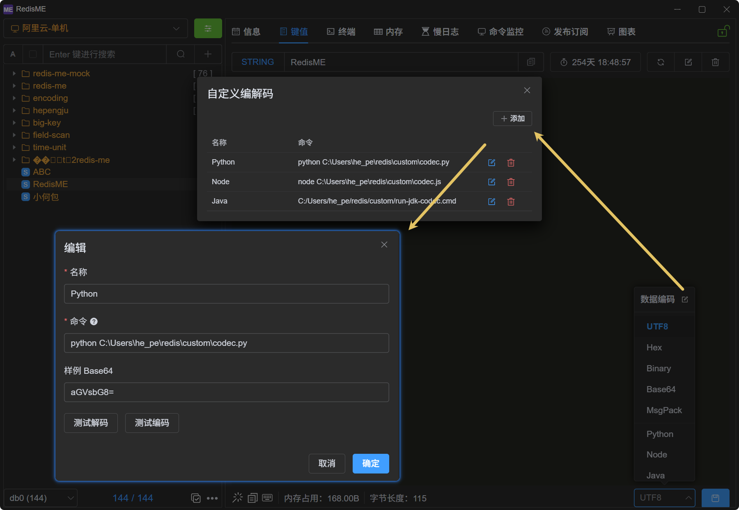
Task: Click the blue save button at bottom right
Action: 715,498
